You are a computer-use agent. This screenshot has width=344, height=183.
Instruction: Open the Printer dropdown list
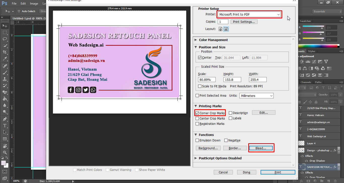click(249, 15)
